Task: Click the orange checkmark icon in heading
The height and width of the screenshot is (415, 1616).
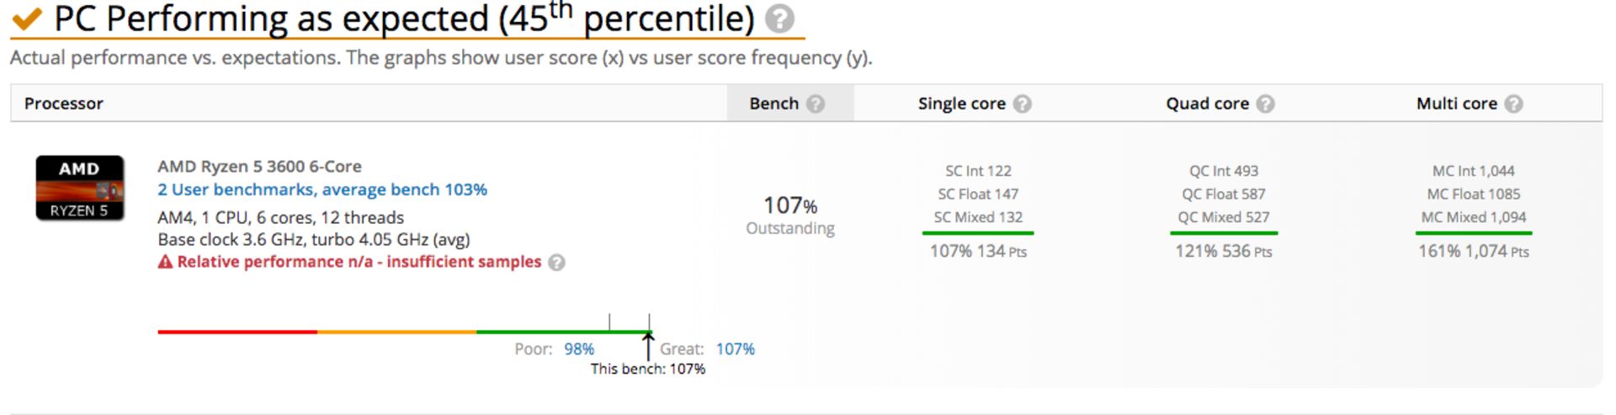Action: [27, 19]
